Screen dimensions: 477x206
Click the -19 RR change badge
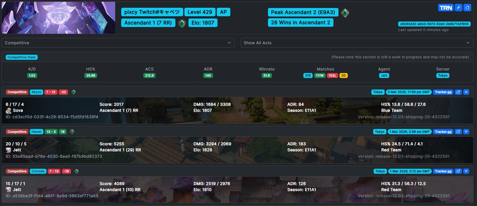click(x=66, y=172)
